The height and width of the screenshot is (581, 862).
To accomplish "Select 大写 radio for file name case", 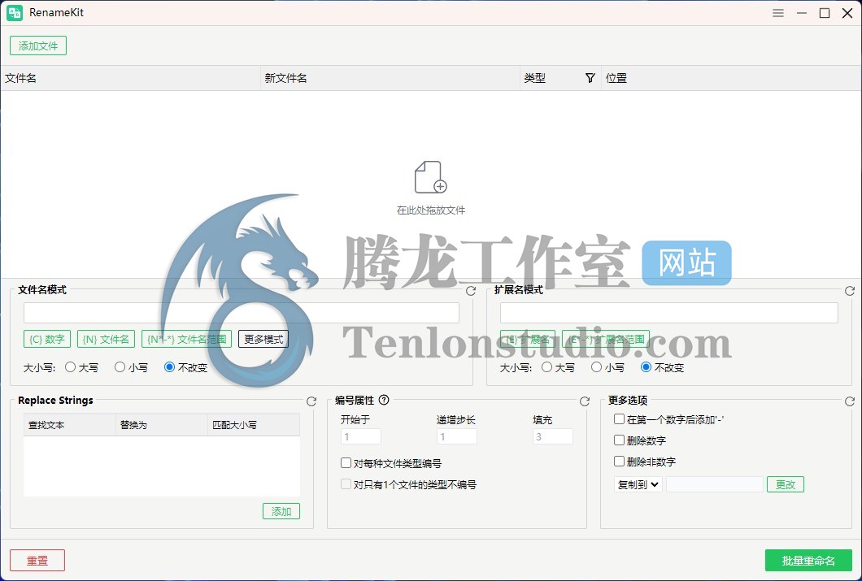I will [x=71, y=367].
